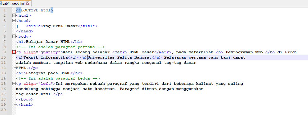Click line number 4 in the margin

pyautogui.click(x=5, y=26)
